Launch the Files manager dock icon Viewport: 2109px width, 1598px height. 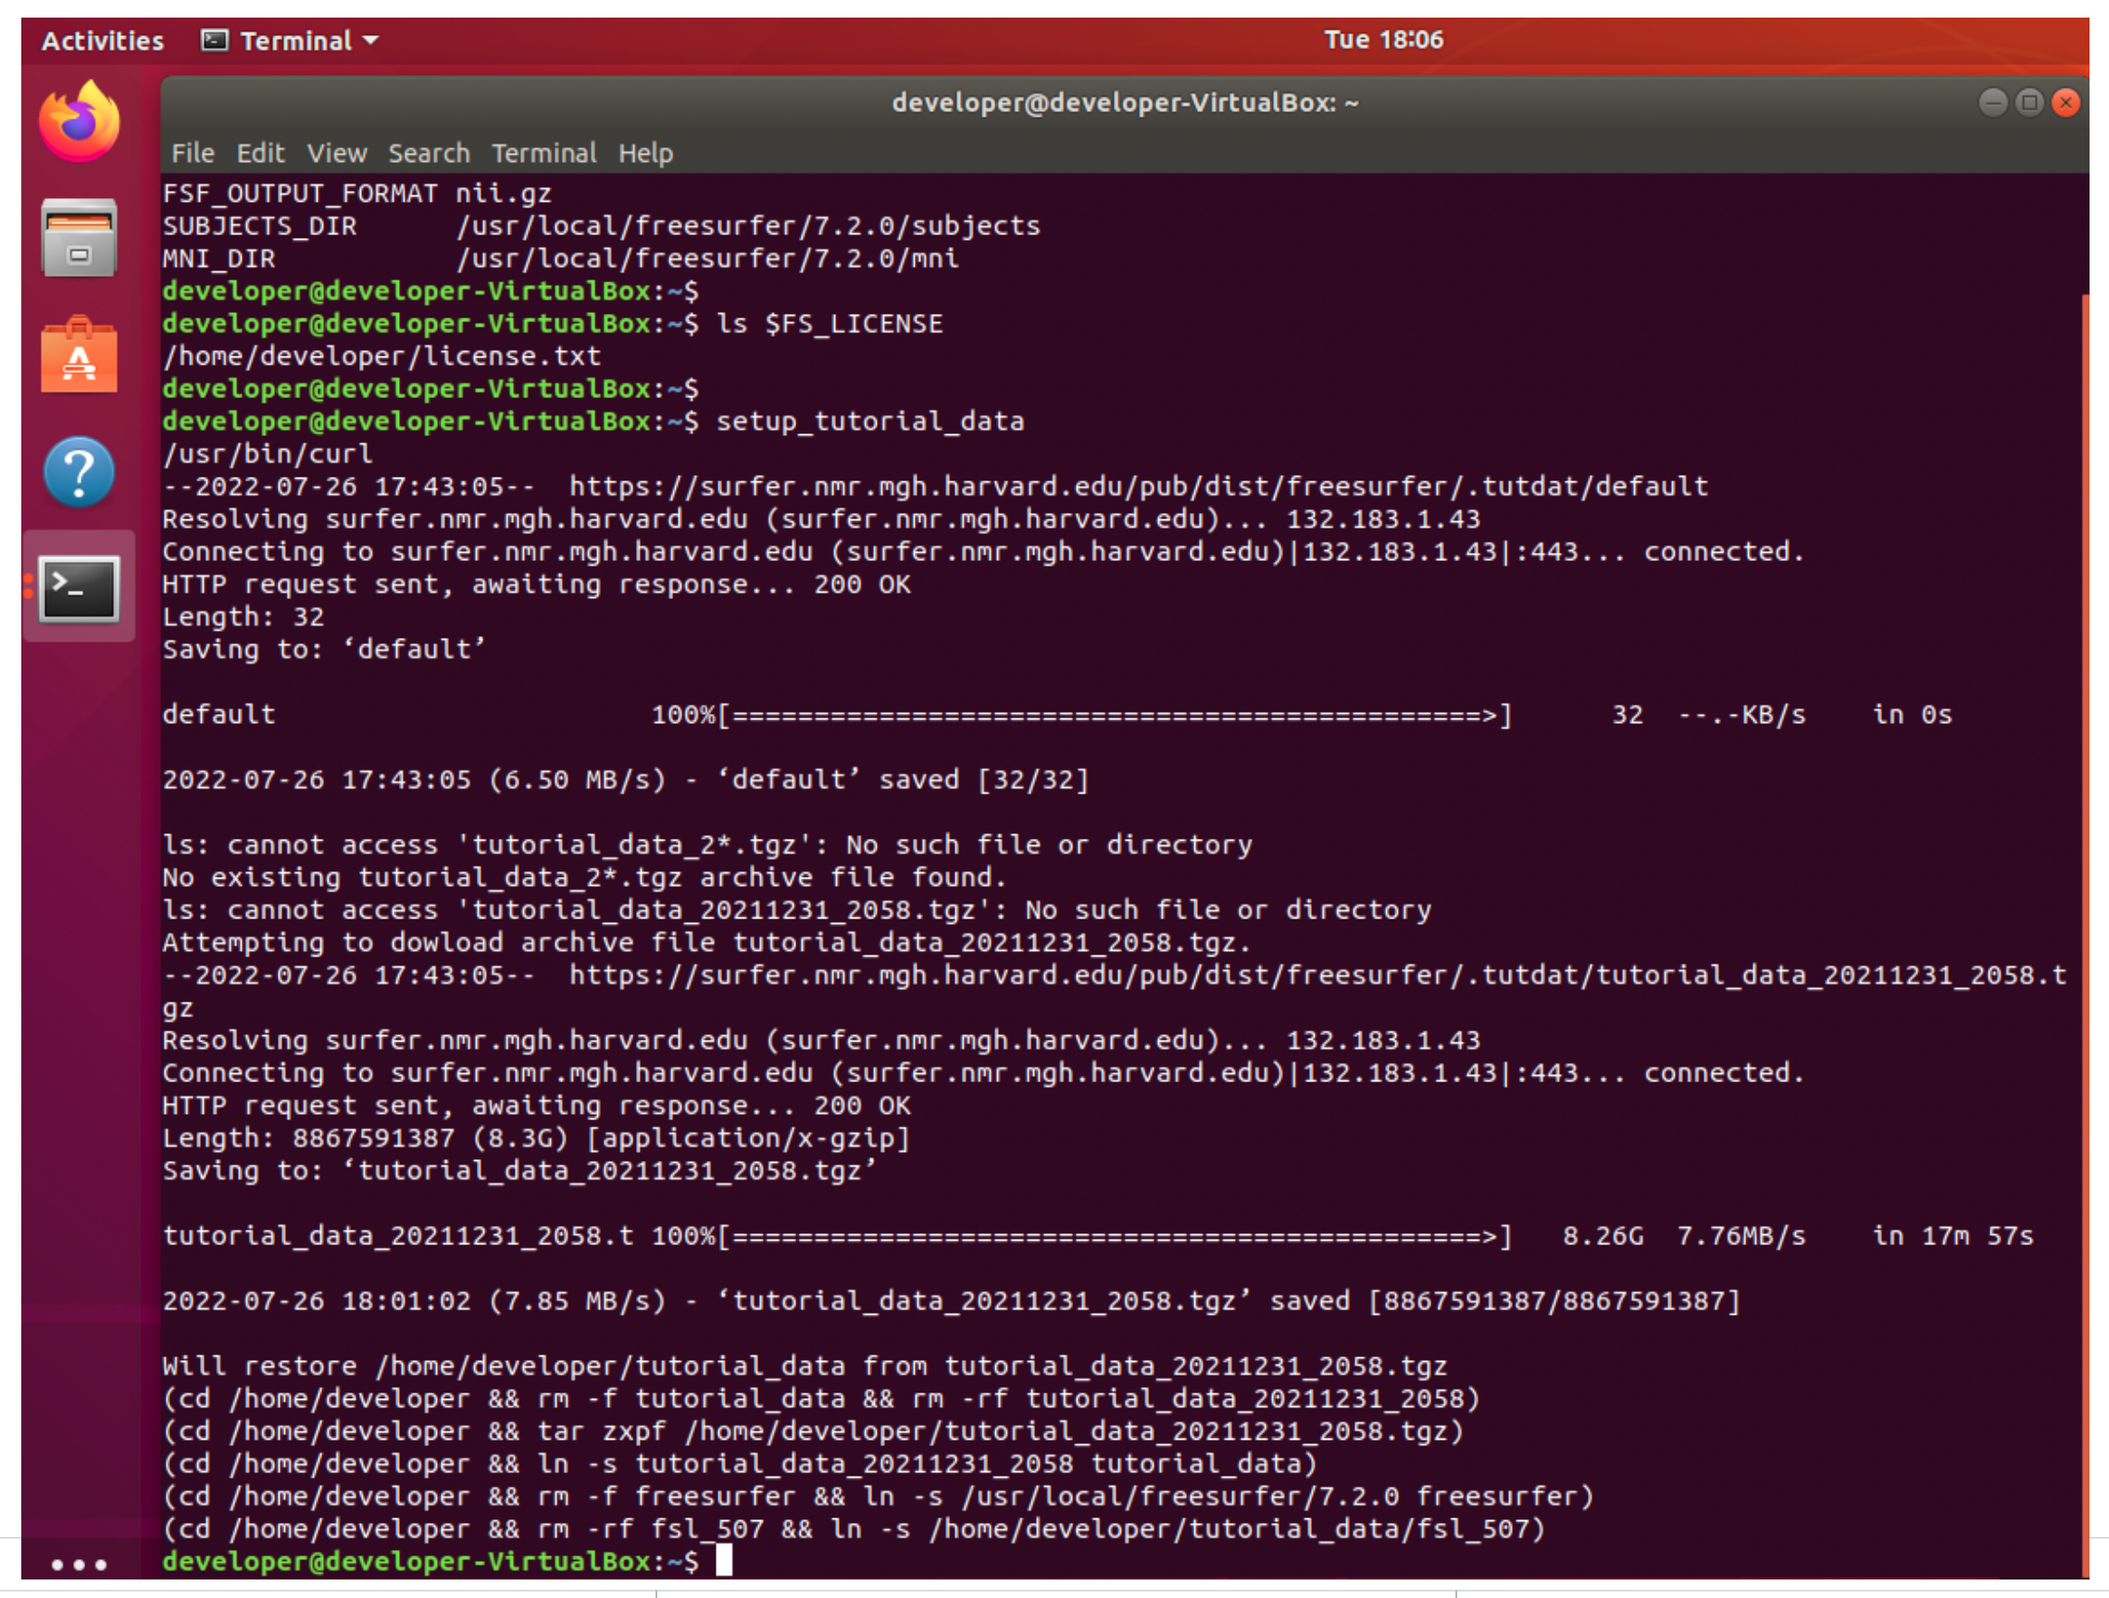coord(79,238)
